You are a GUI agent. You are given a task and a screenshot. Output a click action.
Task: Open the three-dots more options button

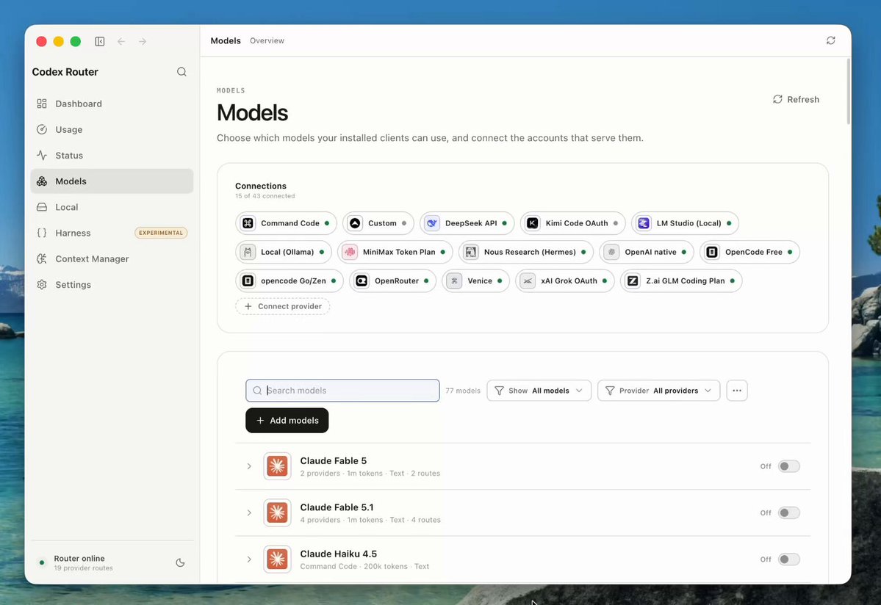[x=736, y=391]
